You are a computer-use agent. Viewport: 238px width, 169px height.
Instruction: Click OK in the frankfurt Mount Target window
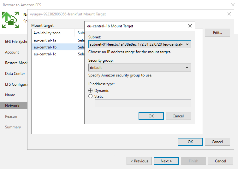point(190,142)
